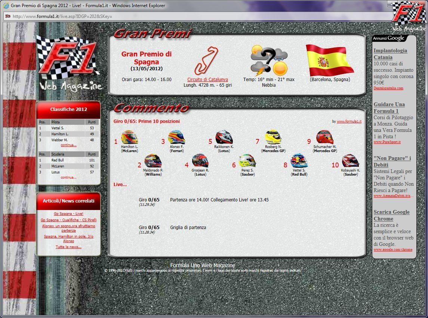Open 'Gp Spagna - Qualifiche - CS Pirelli' link
Screen dimensions: 428x318
[68, 220]
